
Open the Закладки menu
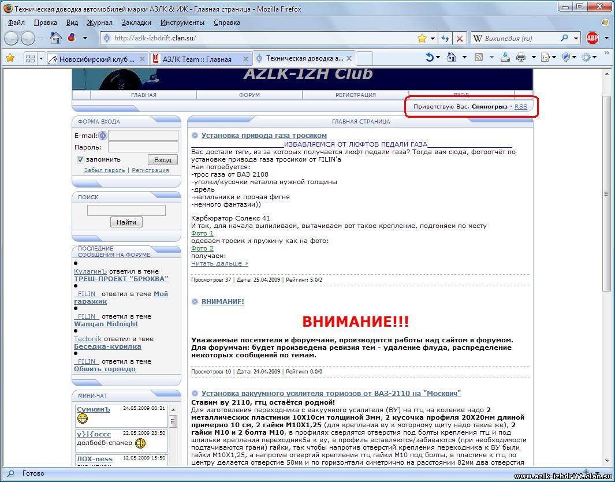tap(136, 23)
